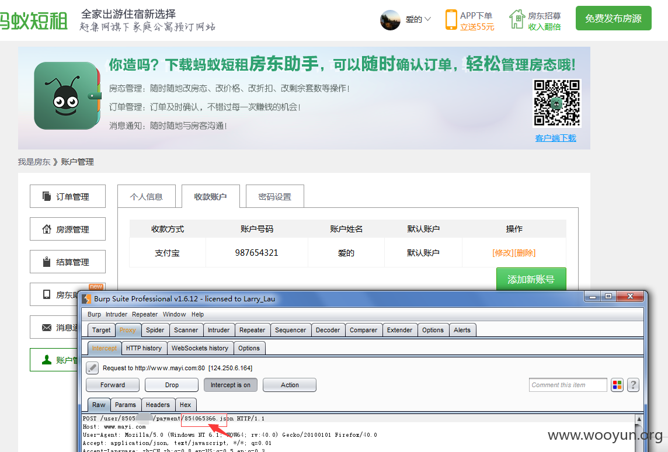Open the 客户端下载 link
Image resolution: width=668 pixels, height=452 pixels.
tap(555, 138)
